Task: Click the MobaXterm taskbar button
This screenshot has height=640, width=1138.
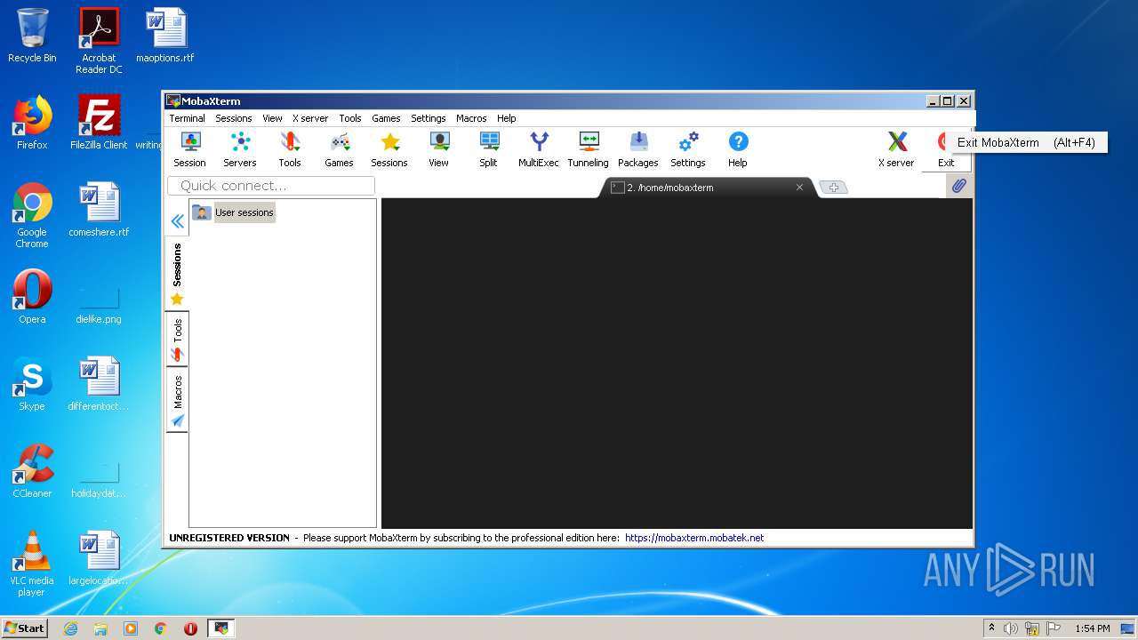Action: coord(220,628)
